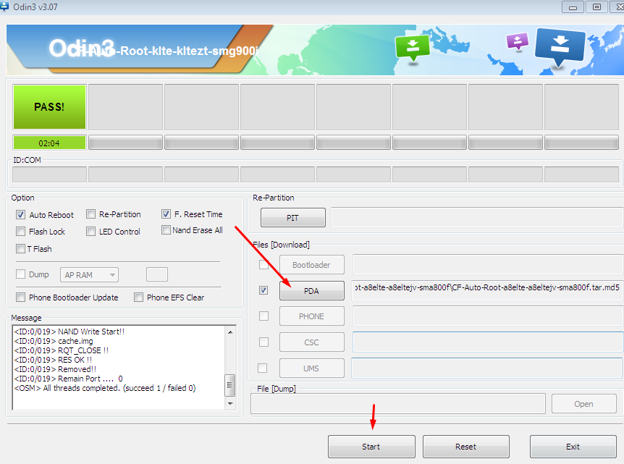The width and height of the screenshot is (624, 464).
Task: Click the PHONE file button
Action: coord(311,316)
